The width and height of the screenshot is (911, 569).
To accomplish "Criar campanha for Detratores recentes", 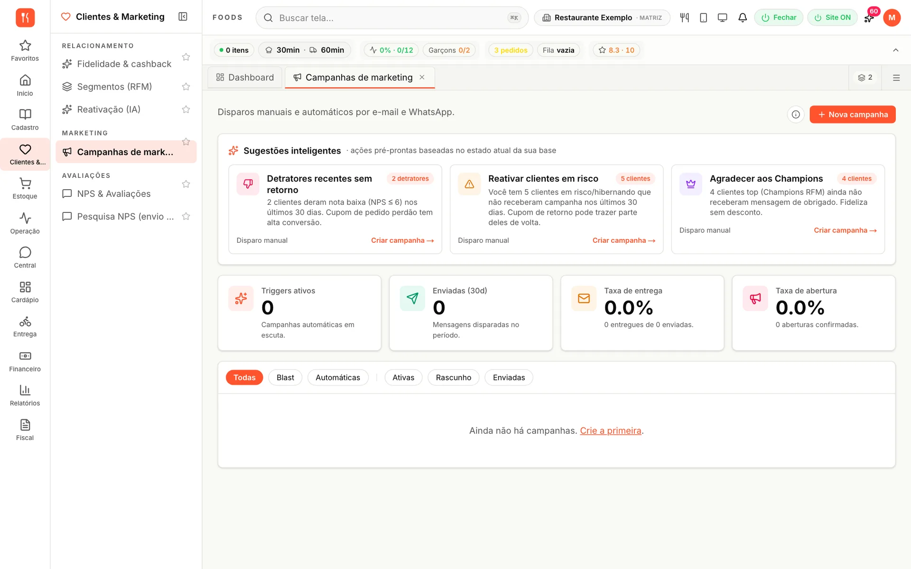I will click(x=402, y=240).
